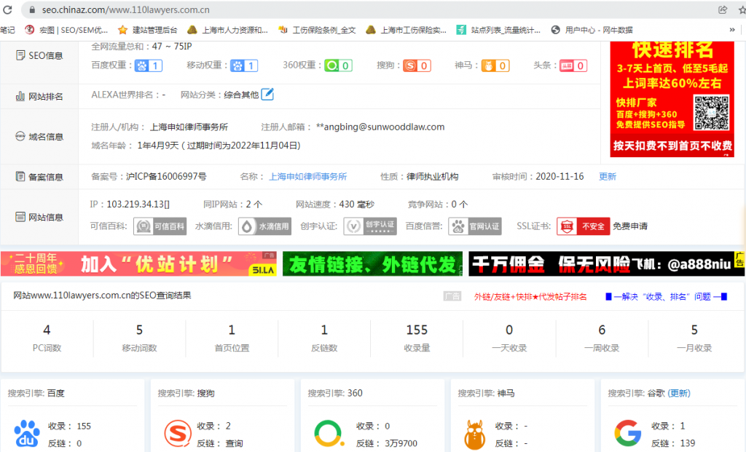Select the 备案信息 sidebar section
The width and height of the screenshot is (746, 452).
point(39,177)
